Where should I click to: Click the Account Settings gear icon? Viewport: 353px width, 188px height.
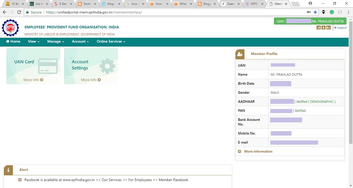[107, 66]
